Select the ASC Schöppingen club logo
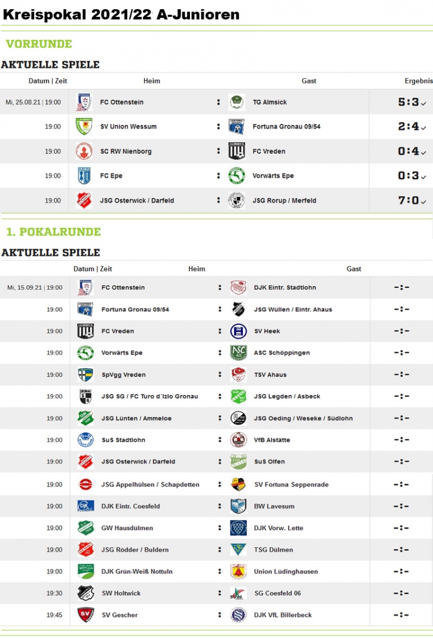This screenshot has width=433, height=638. pos(238,353)
